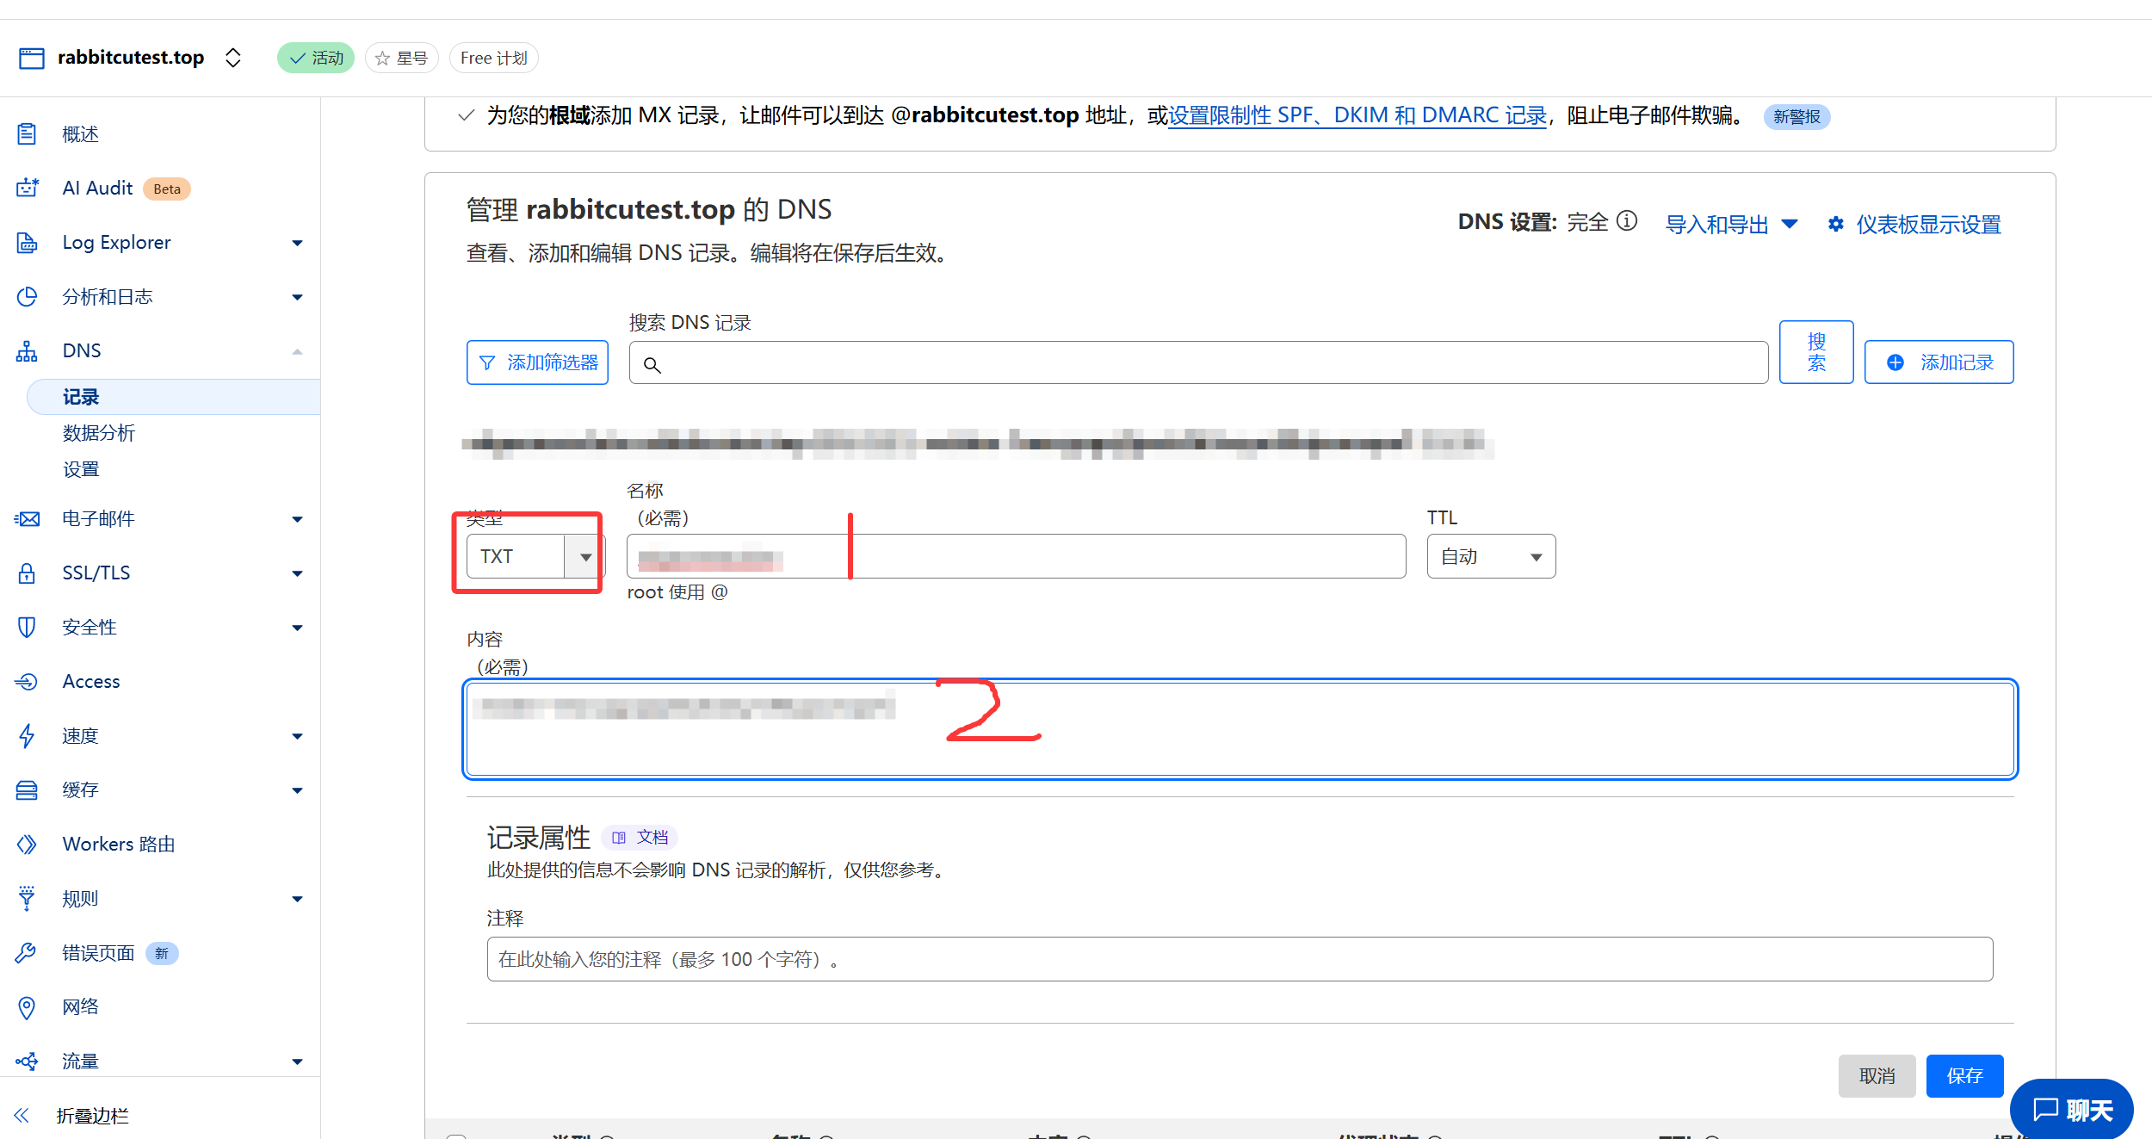Click the Access sidebar icon
The height and width of the screenshot is (1139, 2152).
click(x=27, y=682)
